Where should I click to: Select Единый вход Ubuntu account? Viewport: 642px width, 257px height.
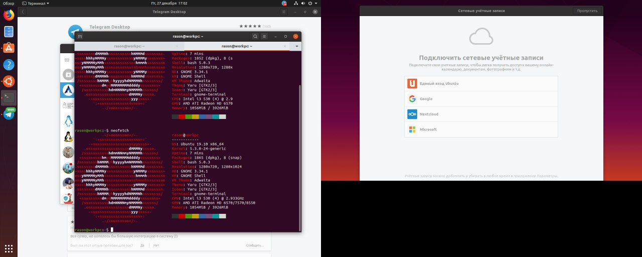coord(481,84)
